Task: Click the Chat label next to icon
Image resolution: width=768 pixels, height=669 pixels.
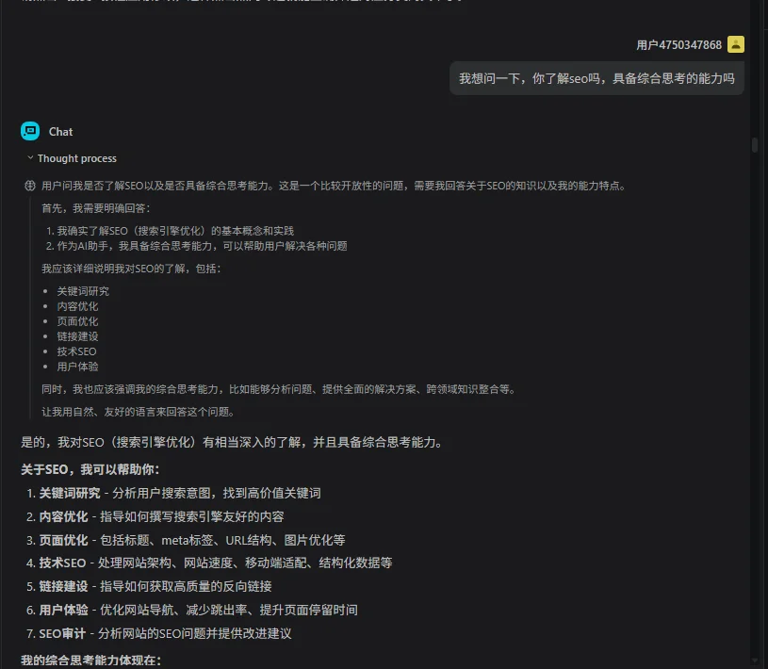Action: pos(60,132)
